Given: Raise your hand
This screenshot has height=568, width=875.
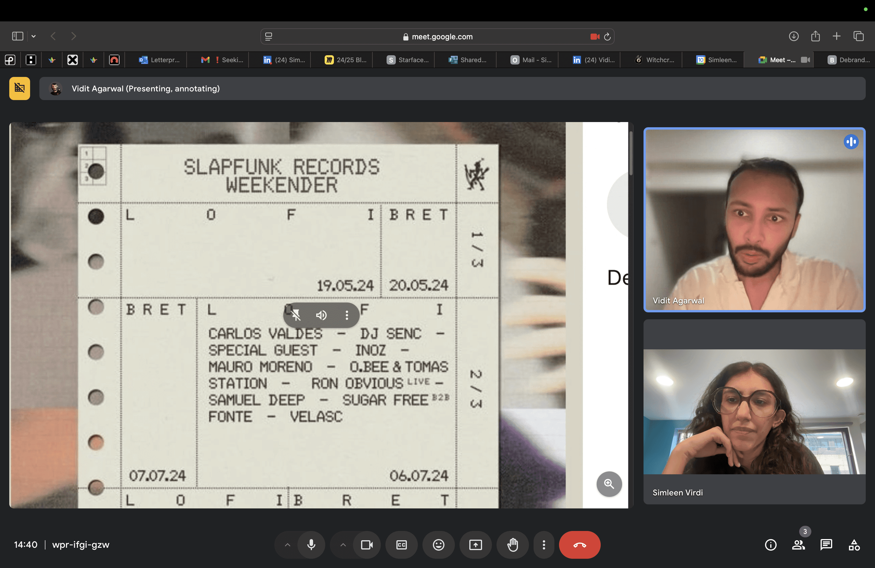Looking at the screenshot, I should coord(512,545).
